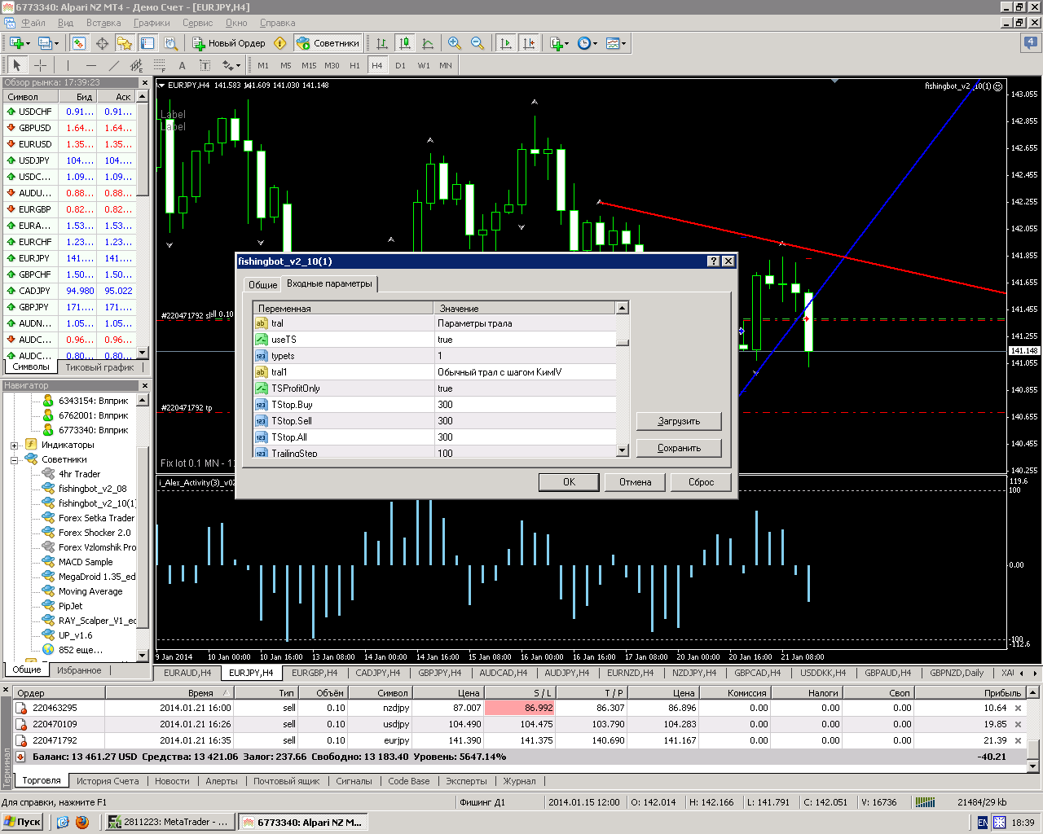This screenshot has width=1043, height=834.
Task: Open the Profiles toolbar icon
Action: tap(47, 43)
